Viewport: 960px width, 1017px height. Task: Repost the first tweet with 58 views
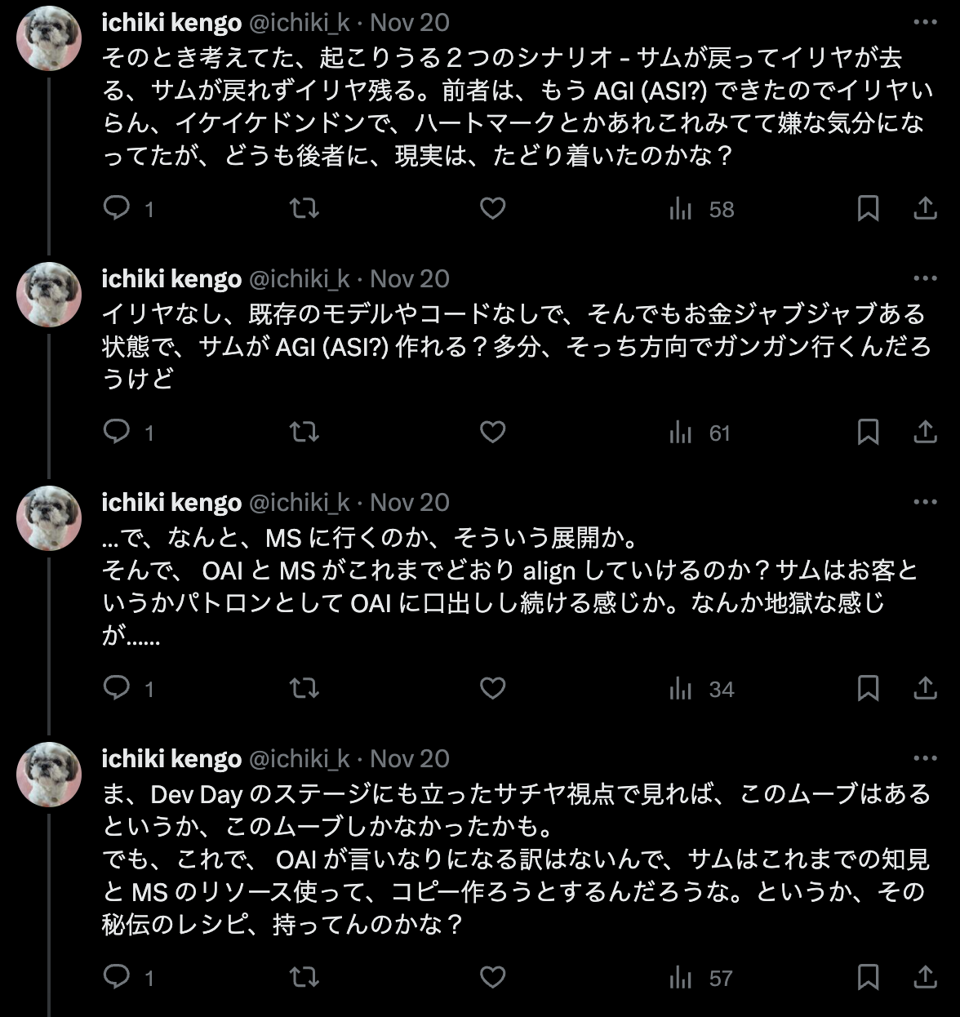coord(304,208)
